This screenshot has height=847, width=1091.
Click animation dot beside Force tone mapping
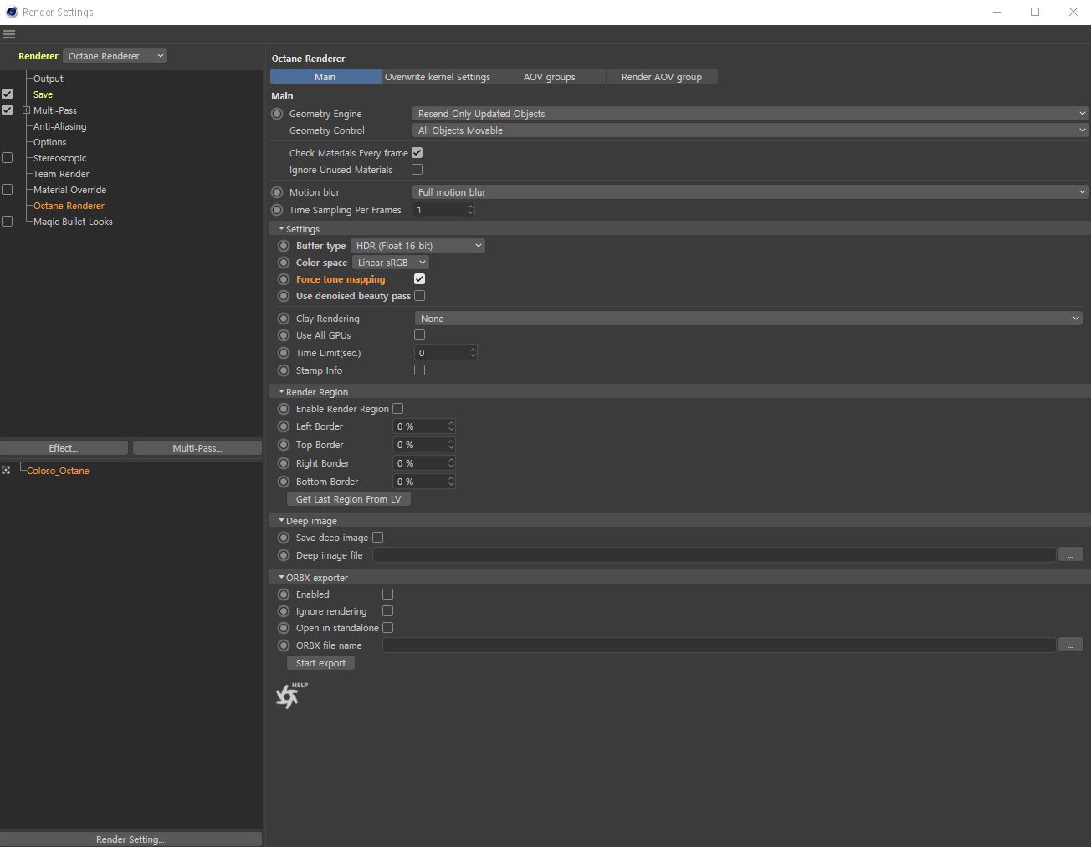coord(284,279)
